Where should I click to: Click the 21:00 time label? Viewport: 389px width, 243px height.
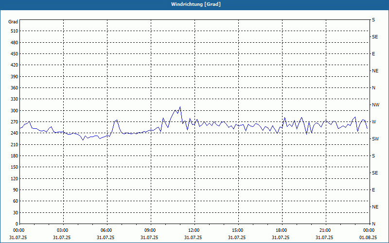pyautogui.click(x=325, y=230)
